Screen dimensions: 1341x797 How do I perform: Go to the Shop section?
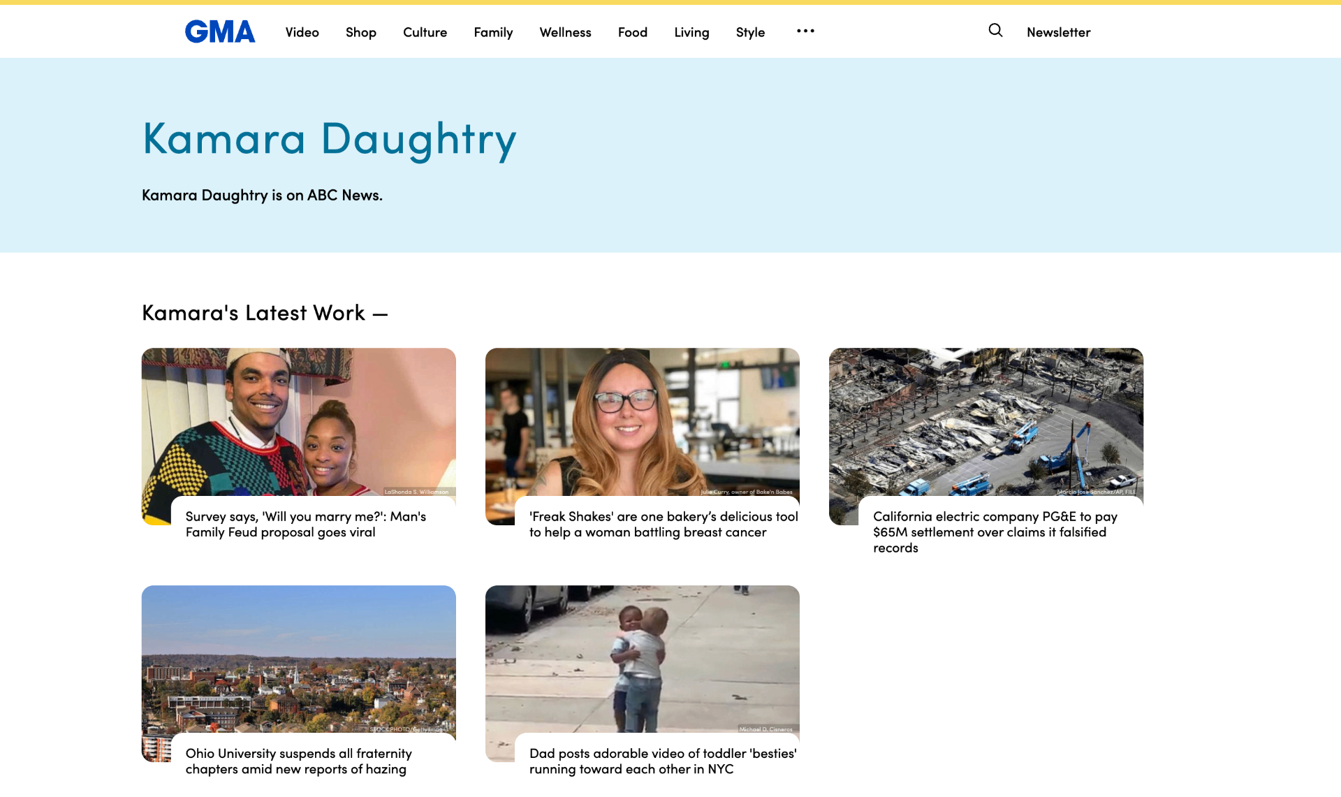361,32
